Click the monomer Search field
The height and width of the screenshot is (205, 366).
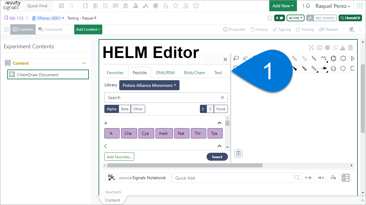[x=166, y=97]
